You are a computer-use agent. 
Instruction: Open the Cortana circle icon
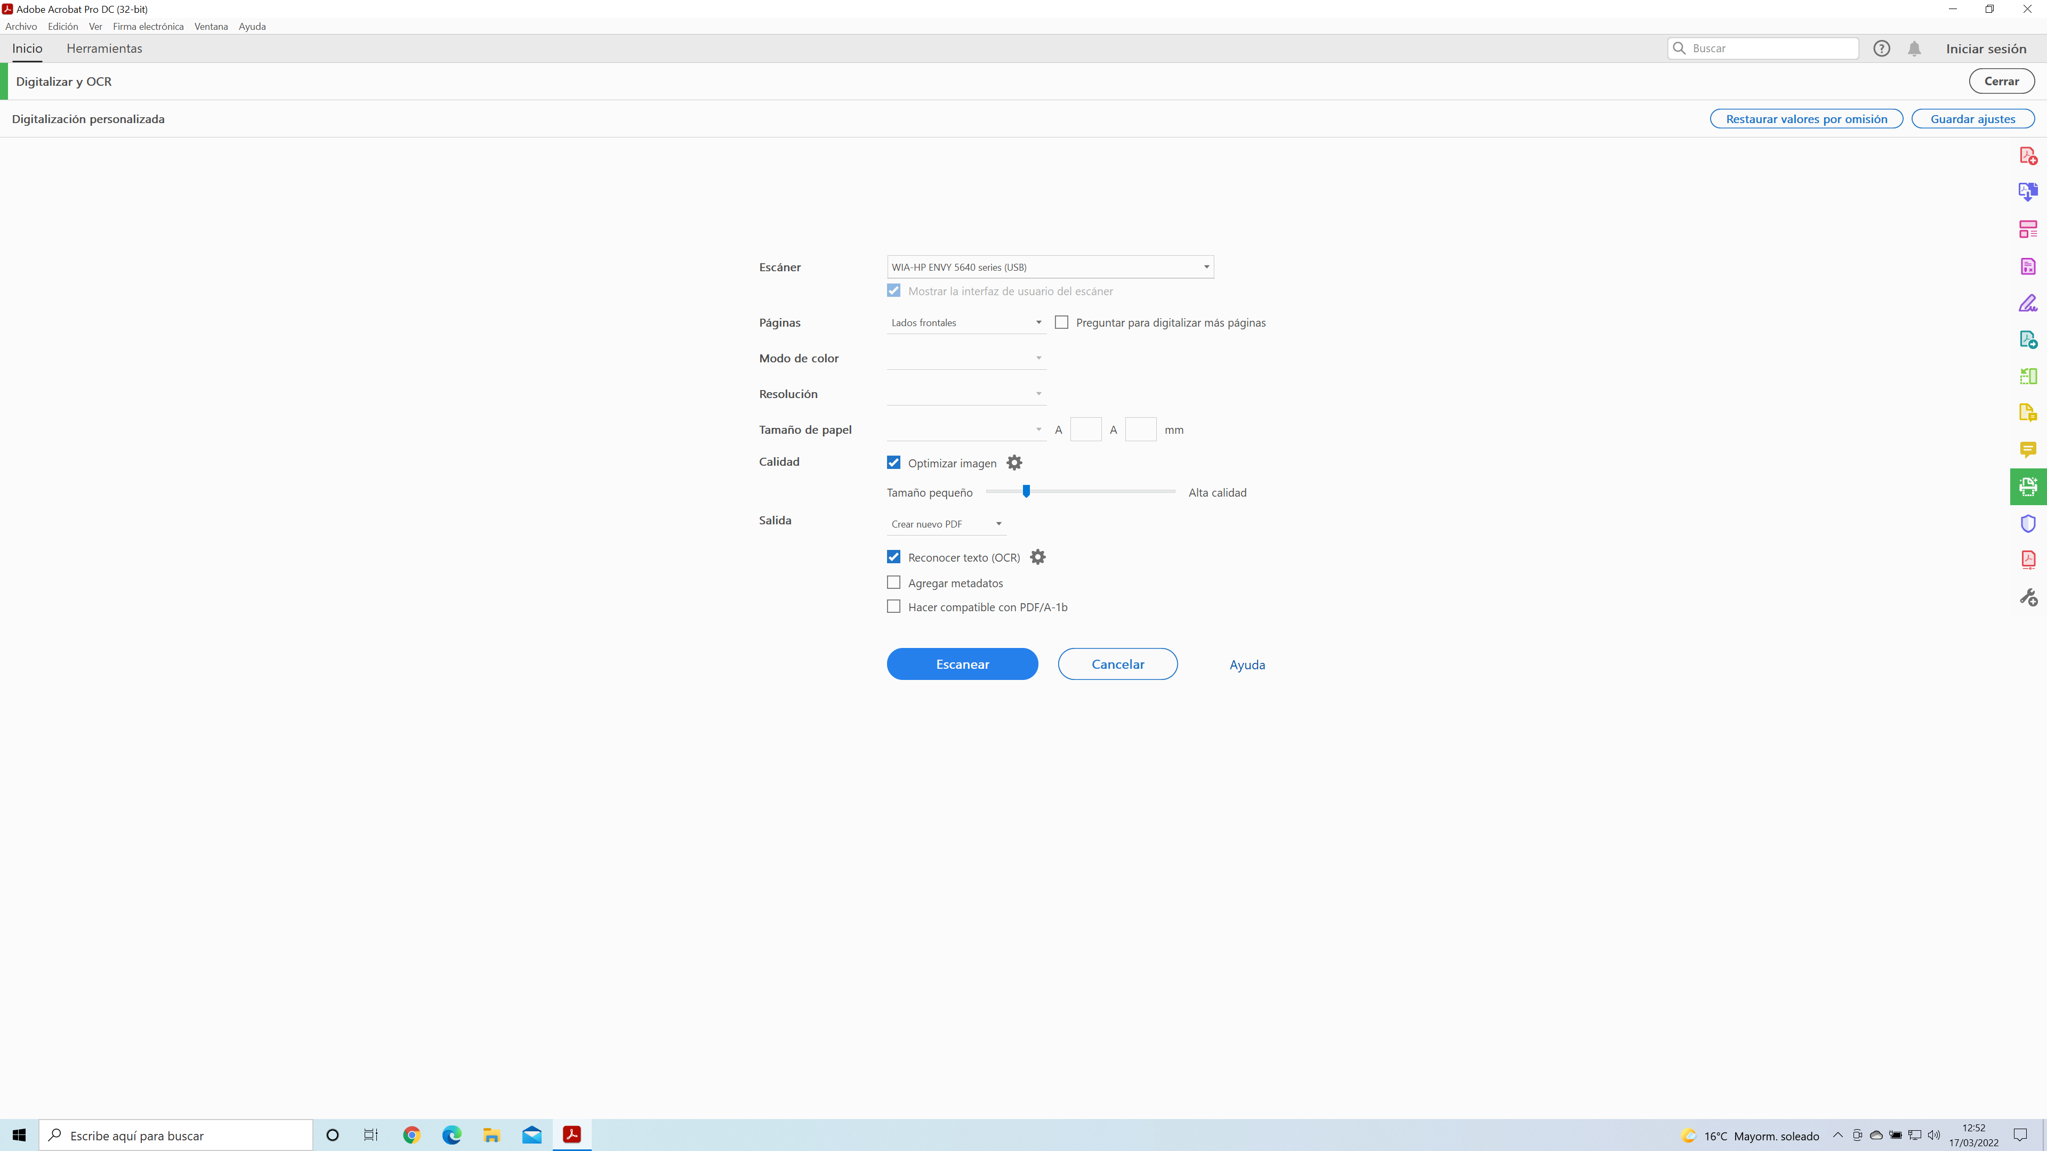pos(333,1135)
